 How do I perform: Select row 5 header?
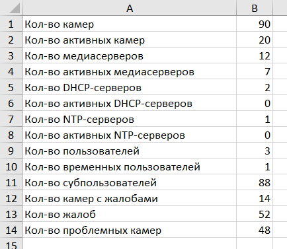point(11,87)
